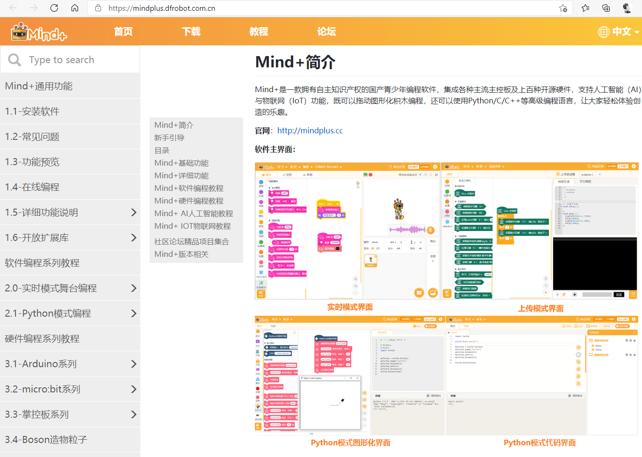Viewport: 642px width, 457px height.
Task: Click the browser forward arrow
Action: pos(34,8)
